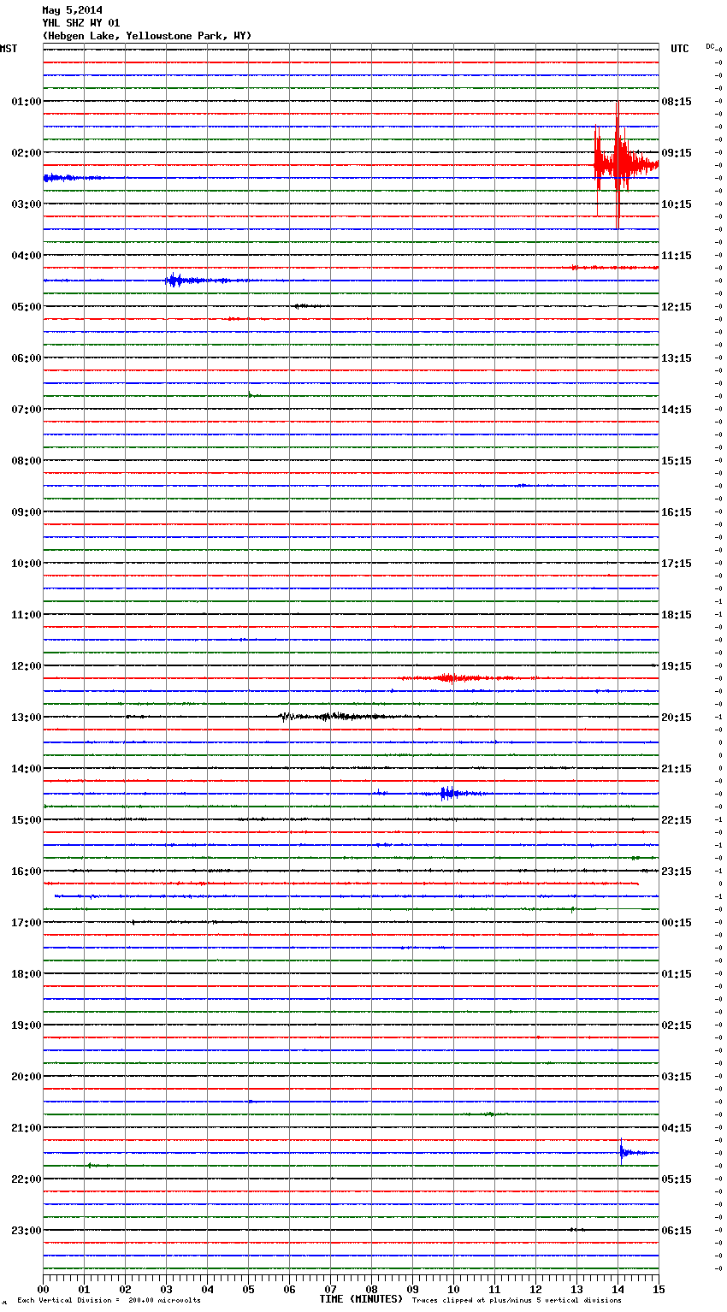This screenshot has width=727, height=1312.
Task: Click the "14:15" UTC time label
Action: coord(677,410)
